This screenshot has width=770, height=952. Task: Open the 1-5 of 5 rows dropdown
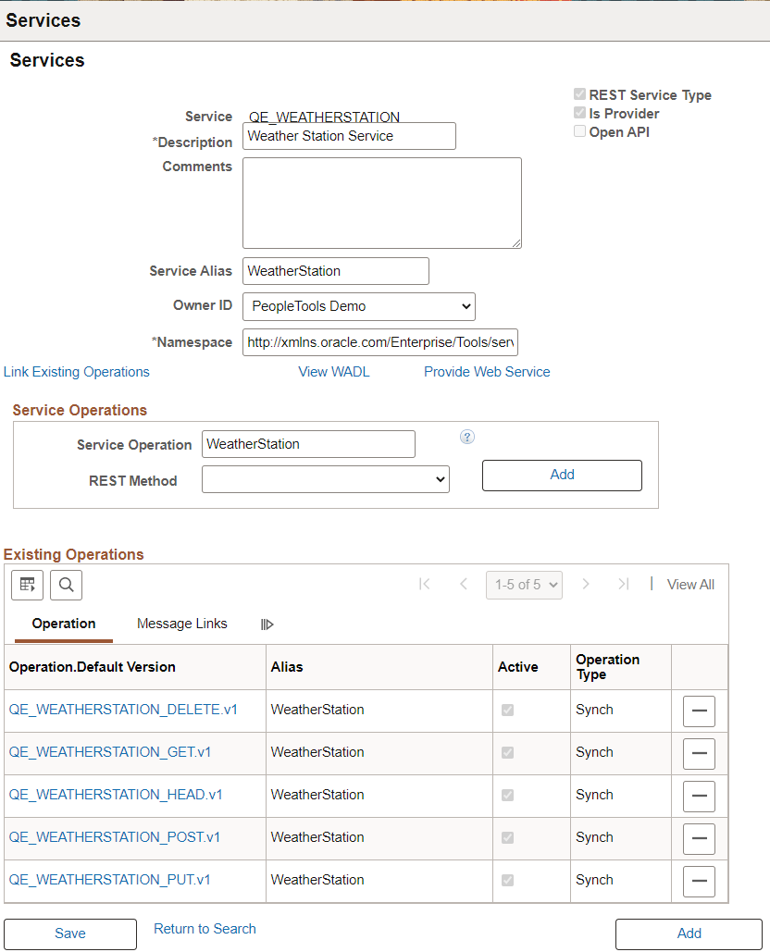point(524,585)
